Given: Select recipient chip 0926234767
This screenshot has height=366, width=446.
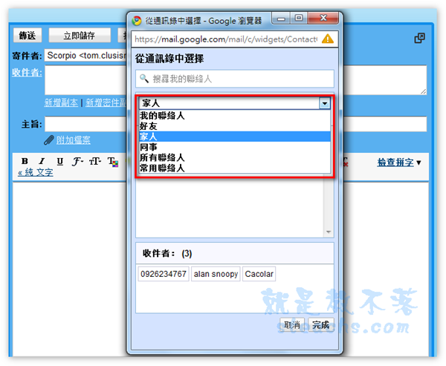Looking at the screenshot, I should pos(164,274).
